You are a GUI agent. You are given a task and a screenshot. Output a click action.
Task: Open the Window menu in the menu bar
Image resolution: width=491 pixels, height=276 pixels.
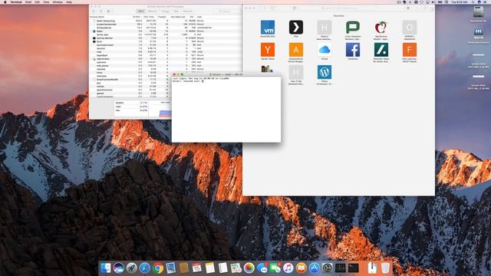coord(58,2)
